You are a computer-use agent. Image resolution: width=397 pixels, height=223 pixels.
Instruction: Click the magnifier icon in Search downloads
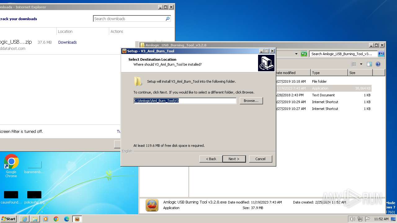pyautogui.click(x=168, y=19)
